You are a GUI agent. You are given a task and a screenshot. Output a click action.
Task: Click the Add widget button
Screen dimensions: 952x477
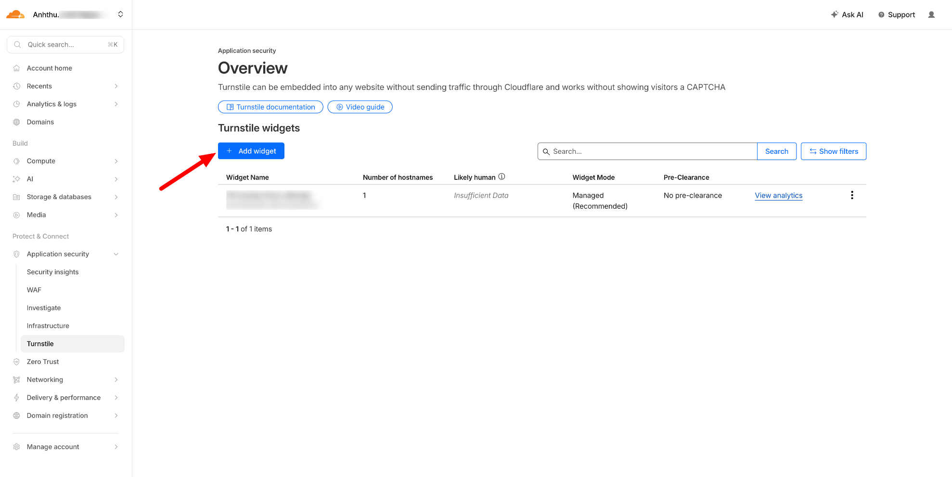[251, 151]
